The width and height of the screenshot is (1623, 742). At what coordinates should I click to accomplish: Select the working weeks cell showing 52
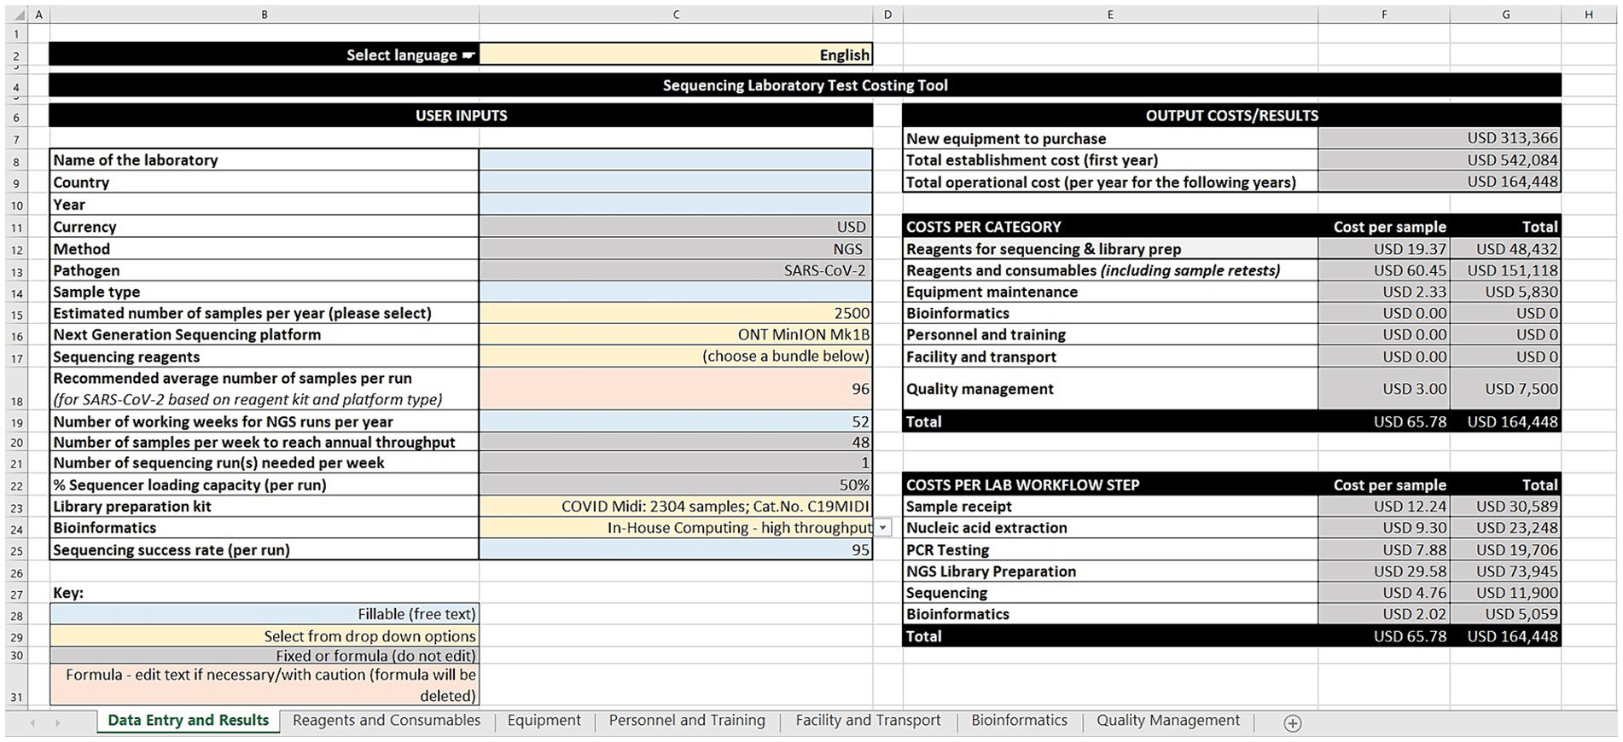pos(676,421)
